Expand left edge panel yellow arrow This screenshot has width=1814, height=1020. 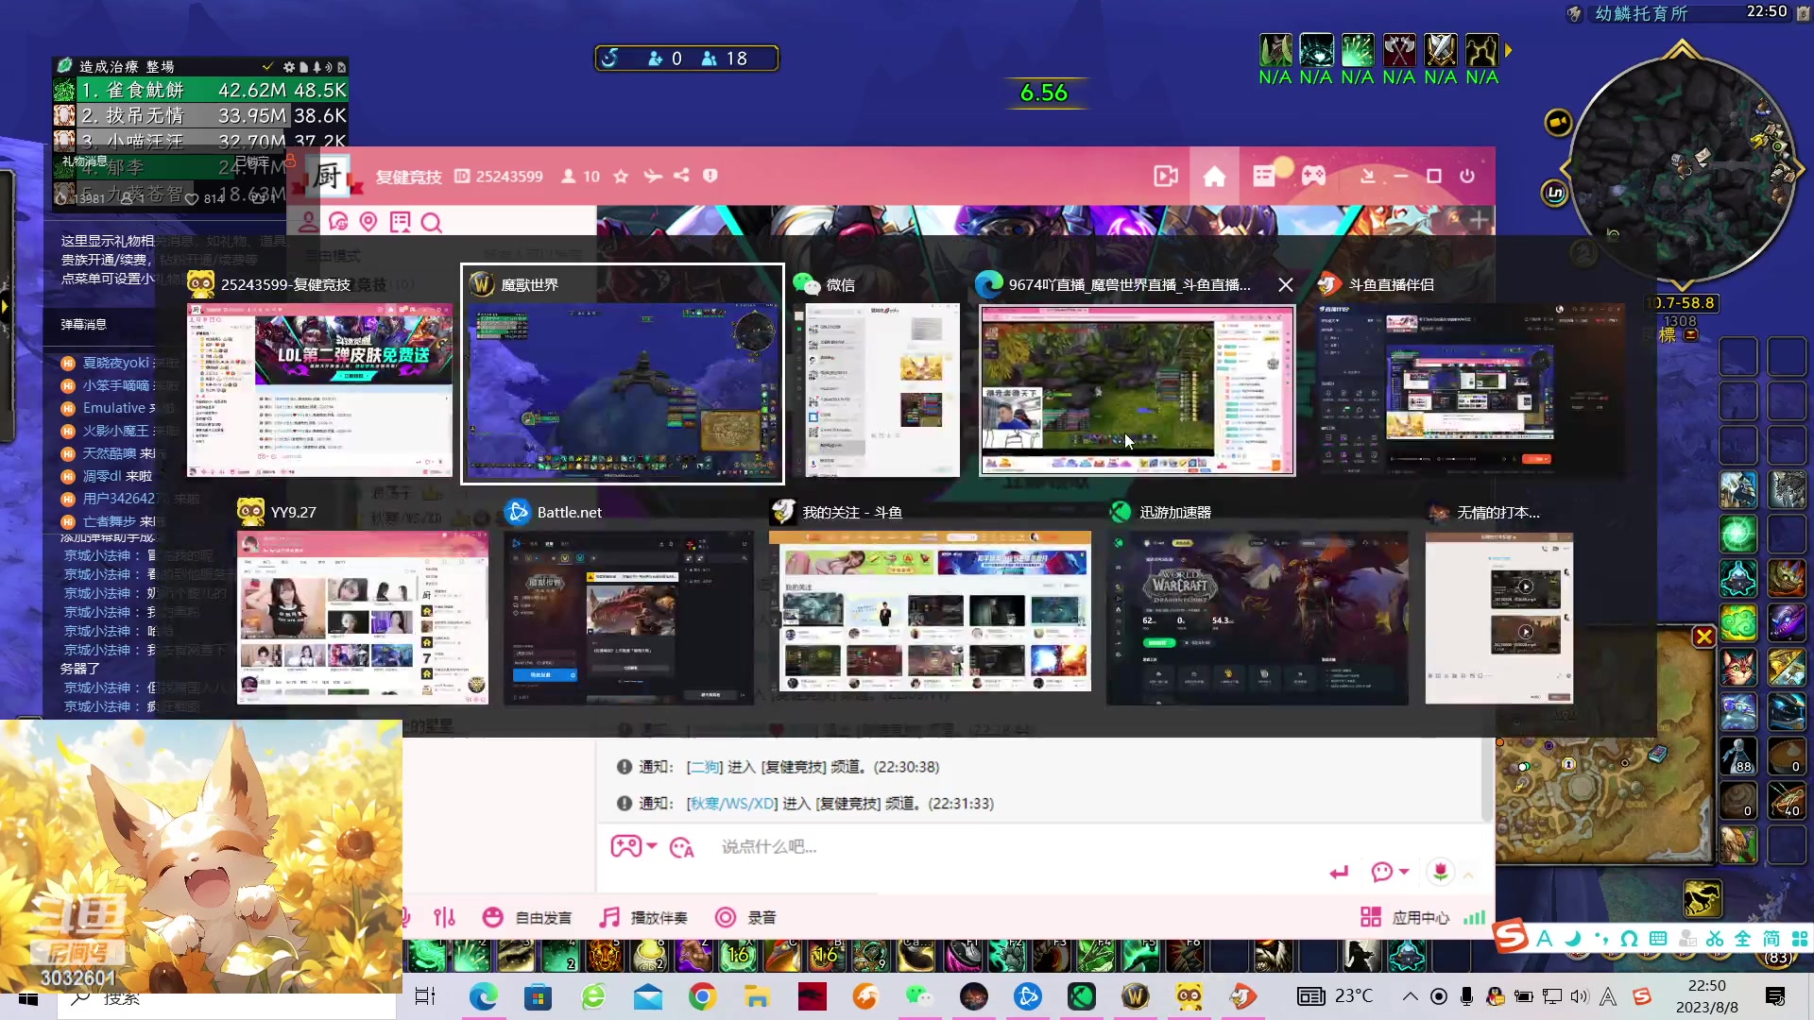(5, 306)
